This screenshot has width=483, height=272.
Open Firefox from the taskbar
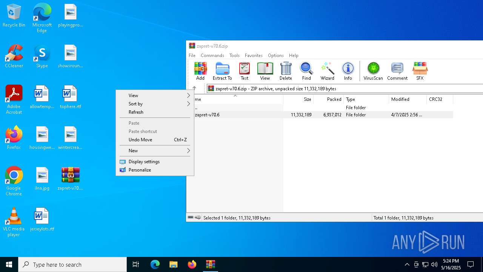click(192, 264)
